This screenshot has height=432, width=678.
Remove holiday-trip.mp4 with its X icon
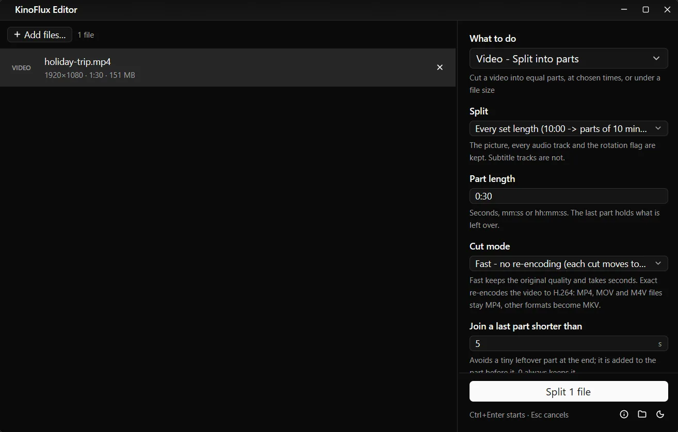coord(440,68)
